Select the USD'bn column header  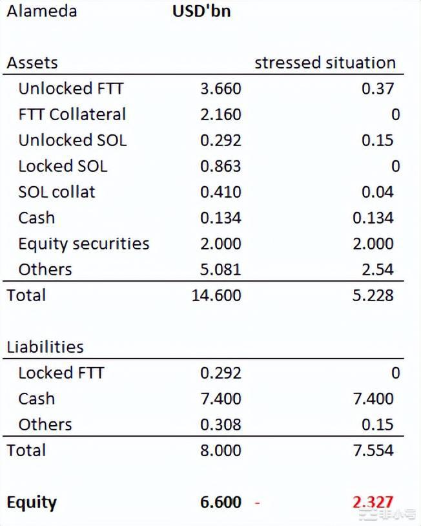coord(201,11)
